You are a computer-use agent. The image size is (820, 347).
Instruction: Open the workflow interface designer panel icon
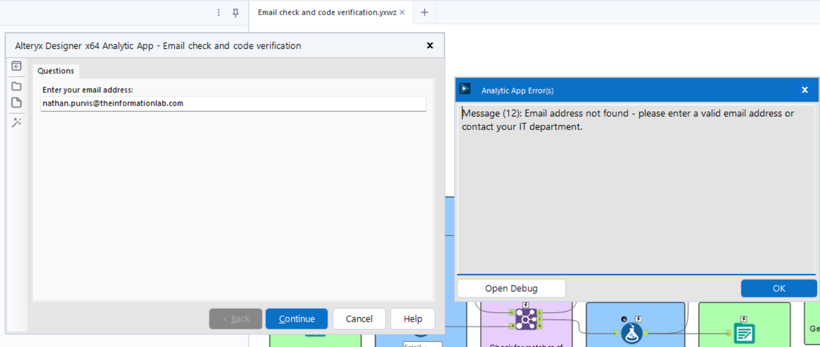16,66
